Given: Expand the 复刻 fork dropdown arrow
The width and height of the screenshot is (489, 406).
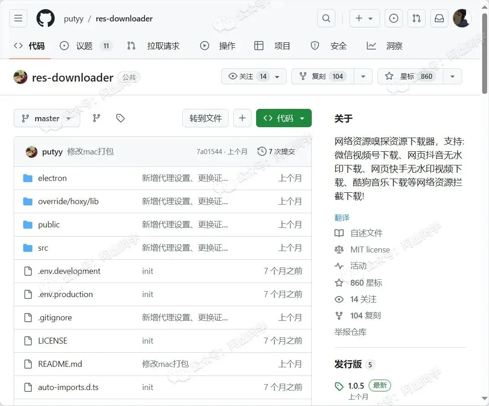Looking at the screenshot, I should point(363,77).
